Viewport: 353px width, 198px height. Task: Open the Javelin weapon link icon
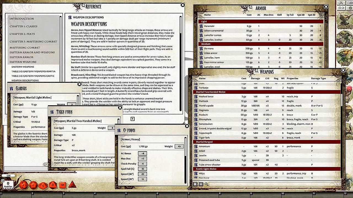click(196, 156)
